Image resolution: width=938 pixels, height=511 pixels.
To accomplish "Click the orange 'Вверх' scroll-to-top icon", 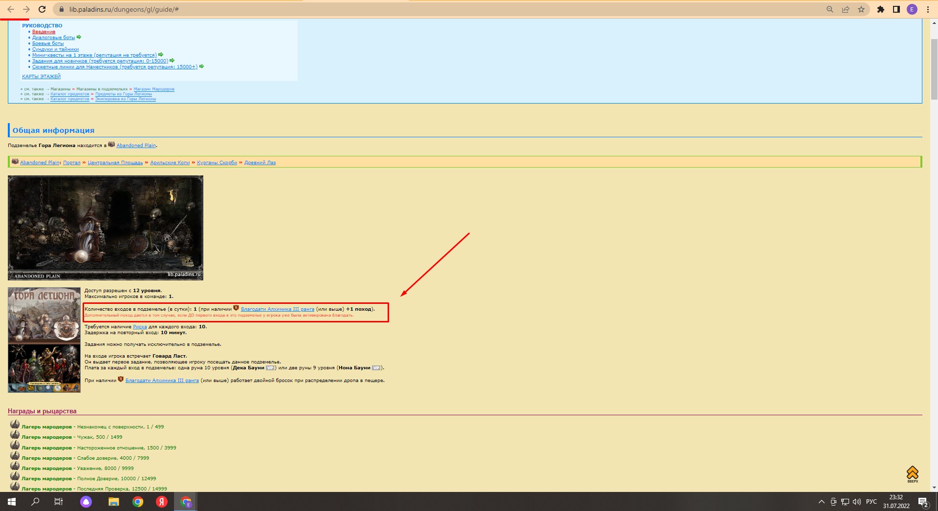I will [912, 474].
